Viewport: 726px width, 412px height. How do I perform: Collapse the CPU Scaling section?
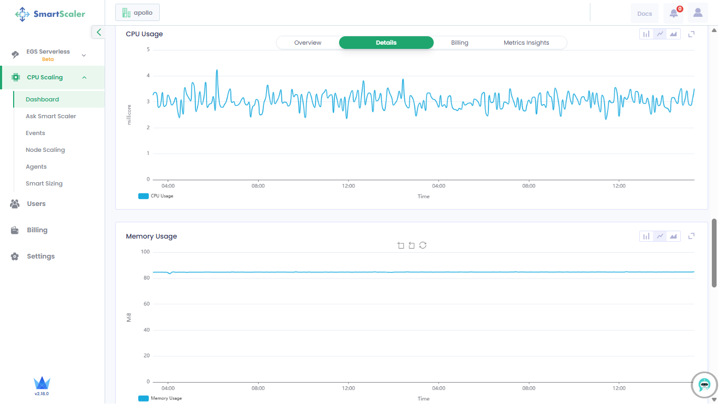point(84,78)
